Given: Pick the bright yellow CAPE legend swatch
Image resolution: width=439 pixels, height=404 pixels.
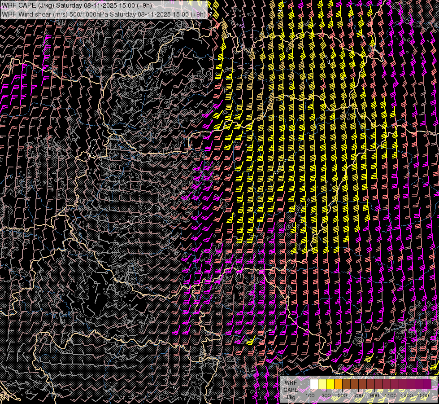Looking at the screenshot, I should pyautogui.click(x=330, y=384).
